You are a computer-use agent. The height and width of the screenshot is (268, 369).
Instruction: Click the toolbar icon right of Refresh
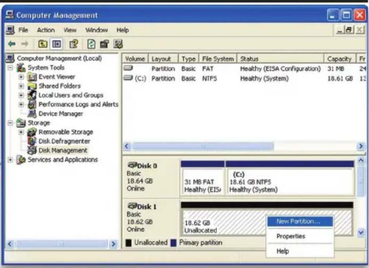click(105, 44)
